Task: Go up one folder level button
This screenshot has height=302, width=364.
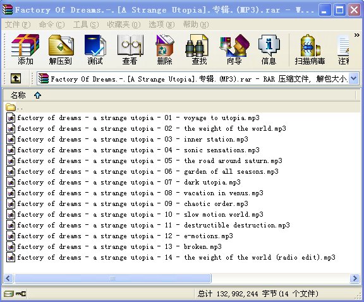Action: click(x=16, y=78)
